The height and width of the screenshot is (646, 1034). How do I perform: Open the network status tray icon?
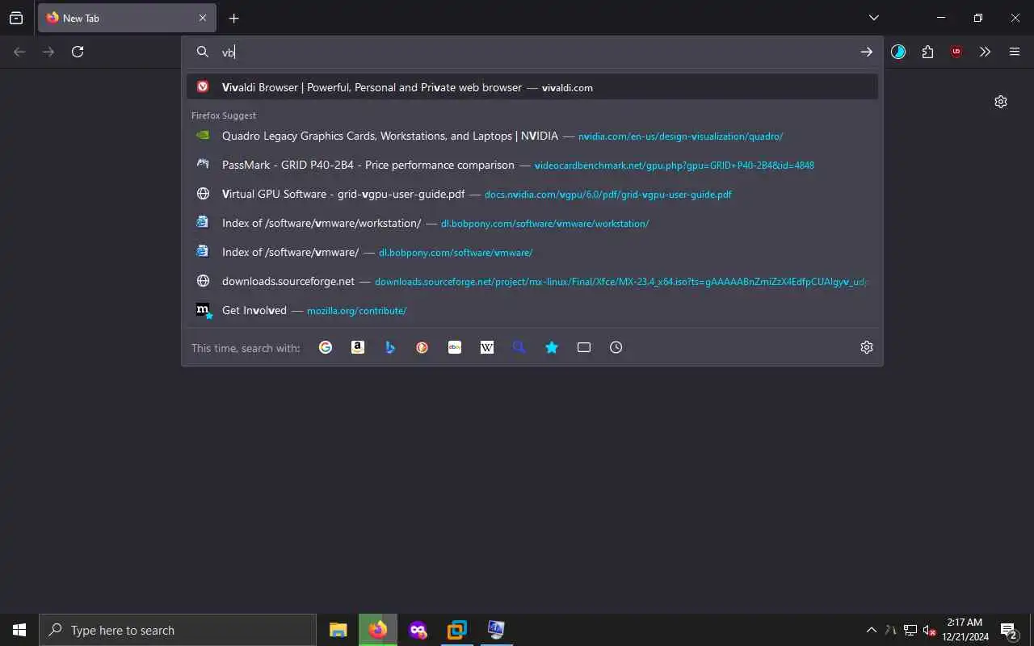[910, 630]
